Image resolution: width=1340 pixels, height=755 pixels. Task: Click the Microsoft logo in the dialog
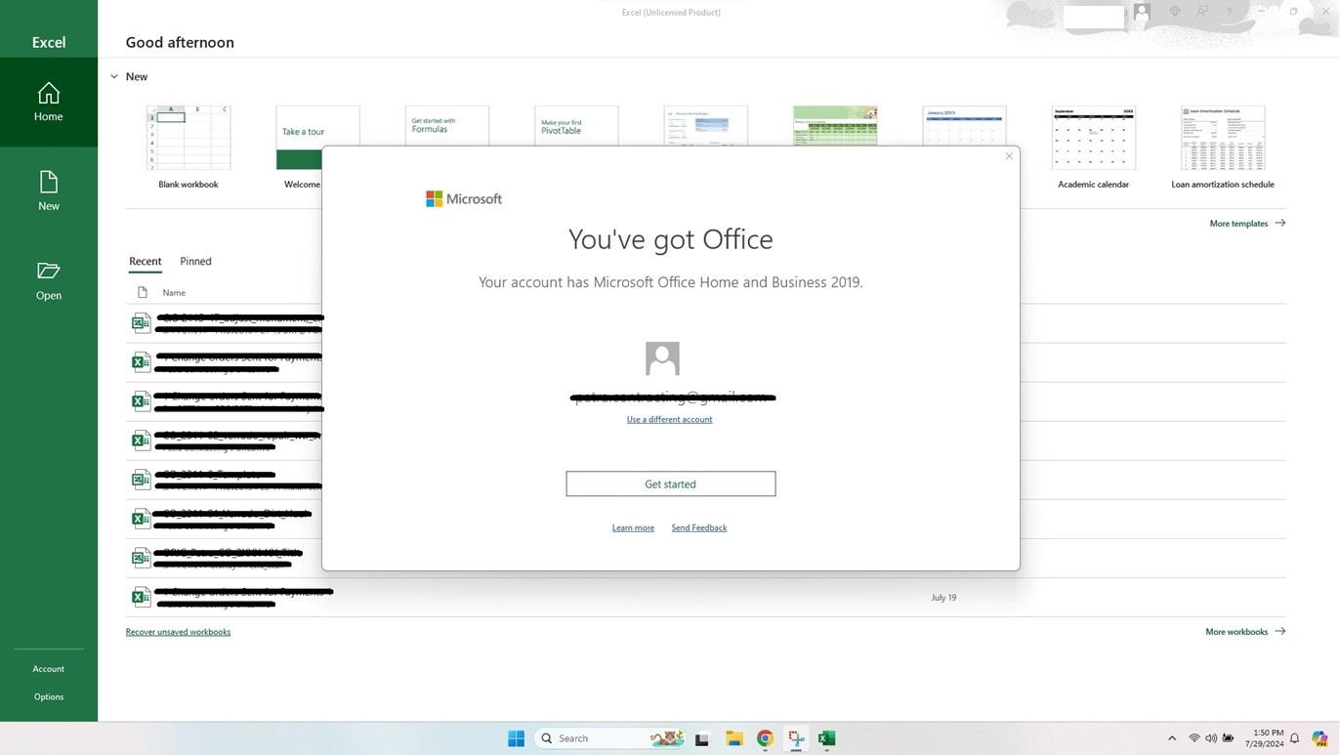click(464, 199)
